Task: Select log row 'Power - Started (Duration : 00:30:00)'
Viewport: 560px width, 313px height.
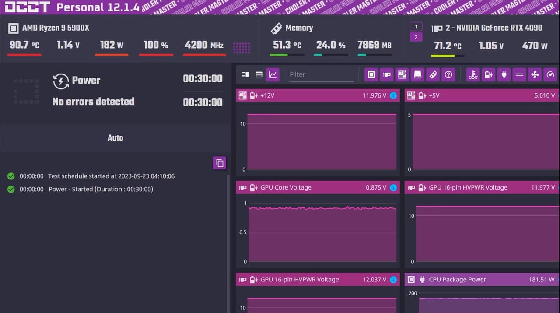Action: tap(80, 190)
